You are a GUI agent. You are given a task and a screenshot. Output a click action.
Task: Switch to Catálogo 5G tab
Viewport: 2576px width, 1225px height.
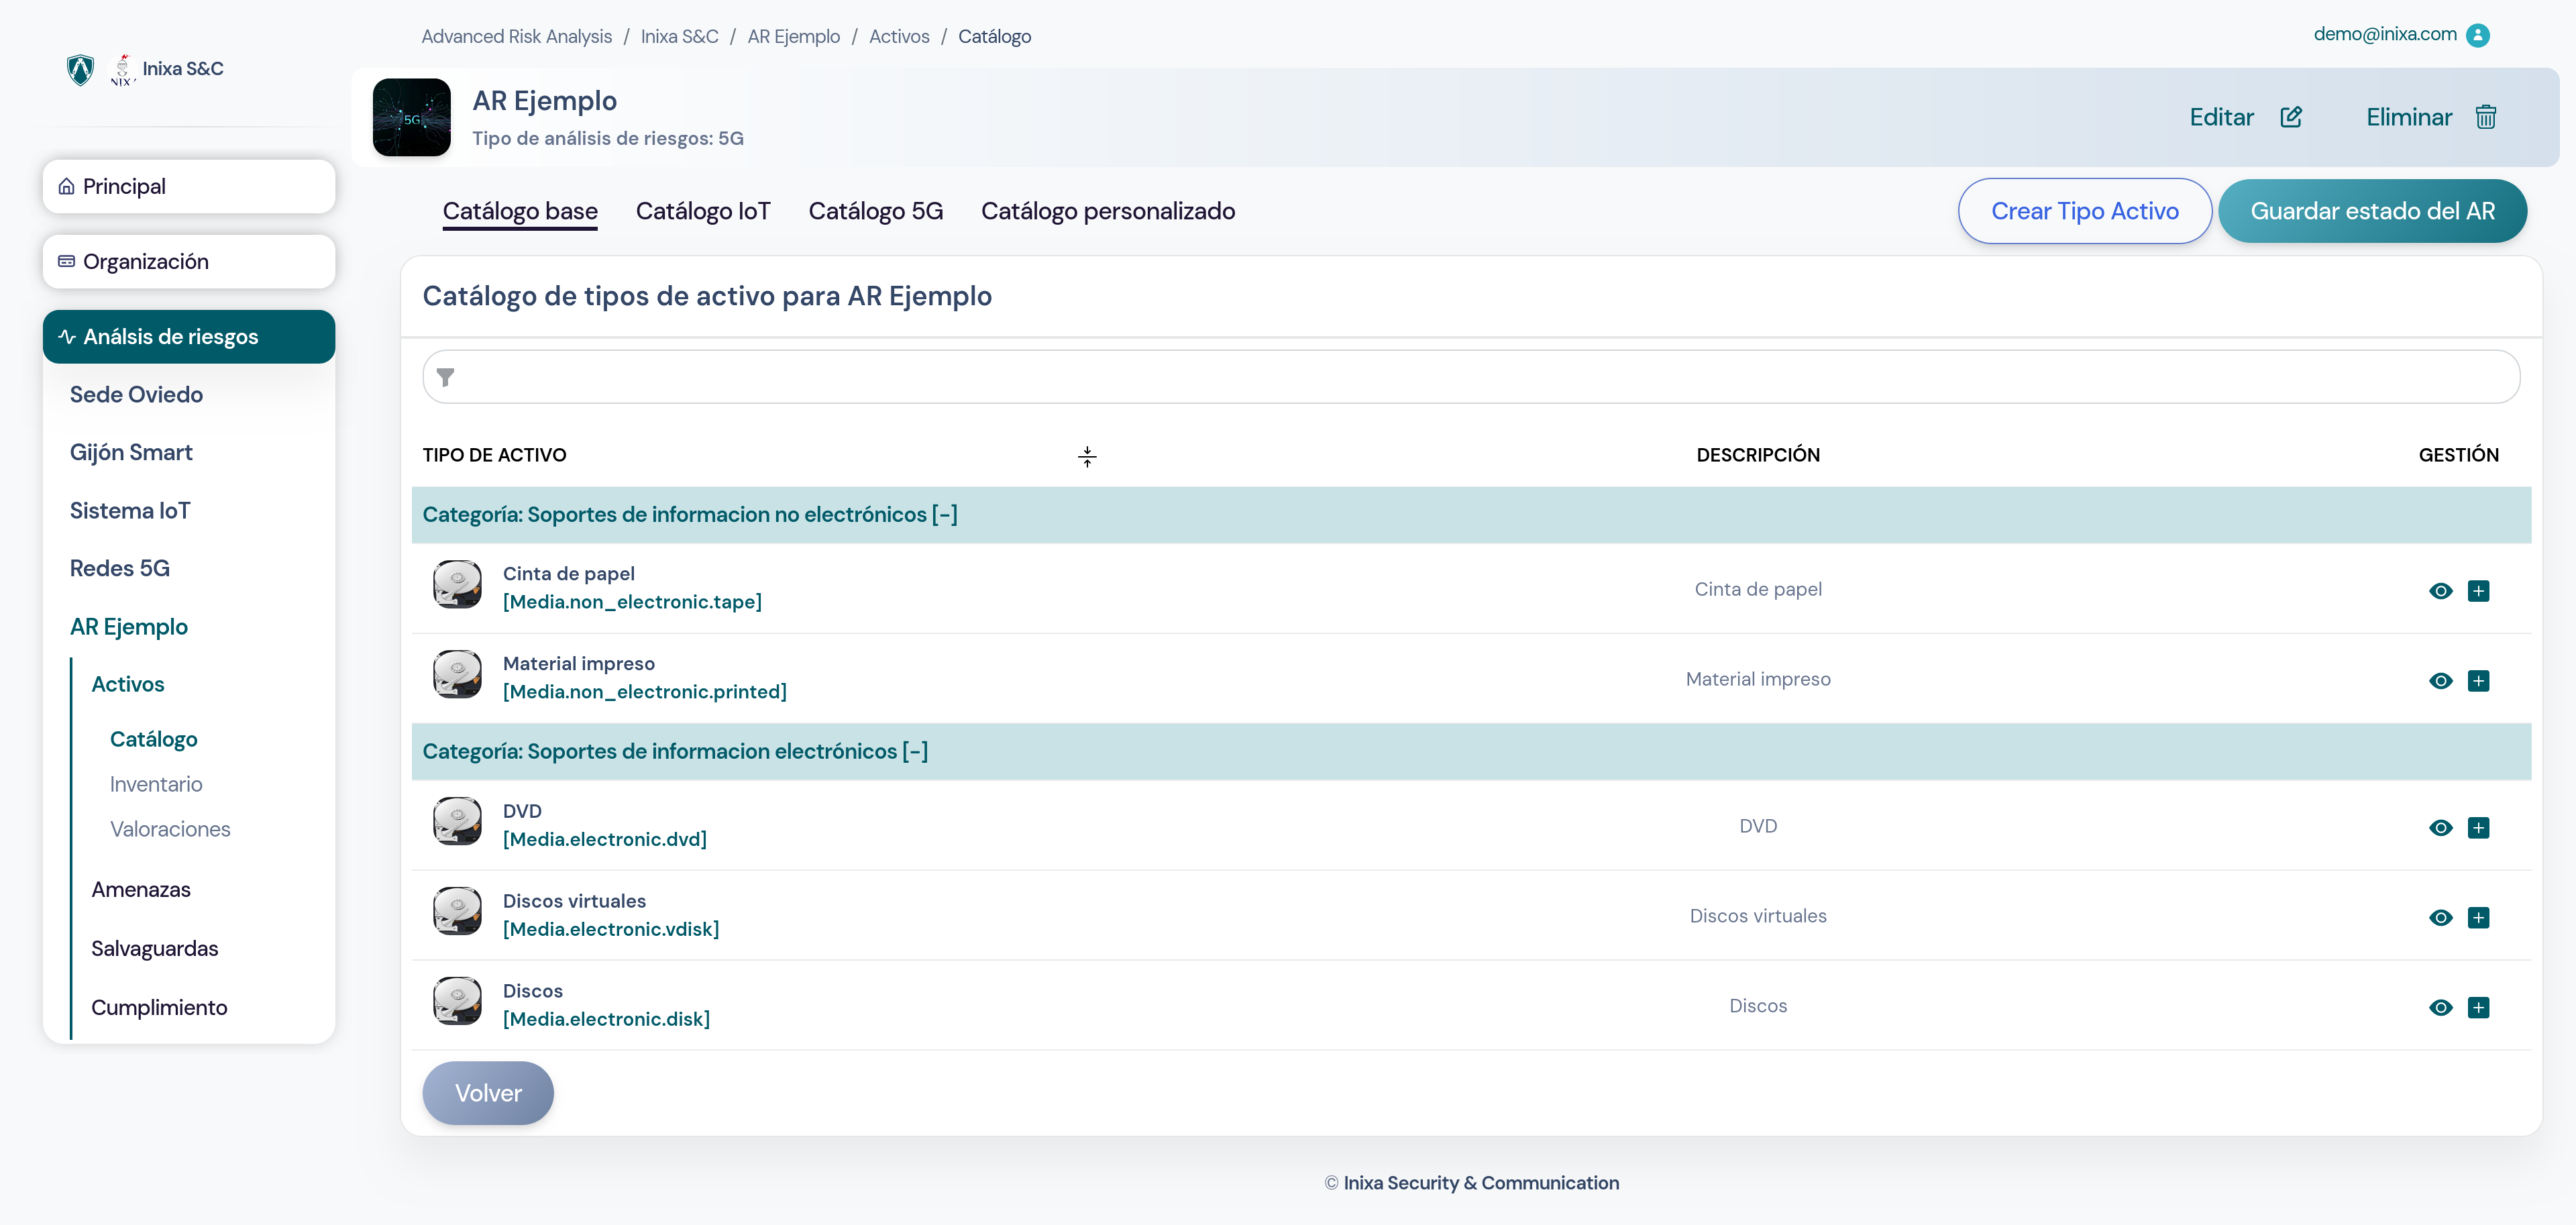[x=876, y=211]
